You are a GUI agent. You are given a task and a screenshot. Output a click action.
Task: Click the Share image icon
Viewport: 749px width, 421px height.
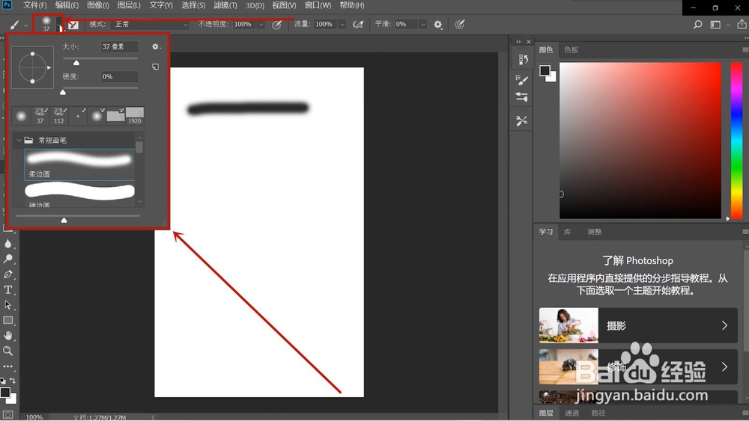[x=742, y=24]
